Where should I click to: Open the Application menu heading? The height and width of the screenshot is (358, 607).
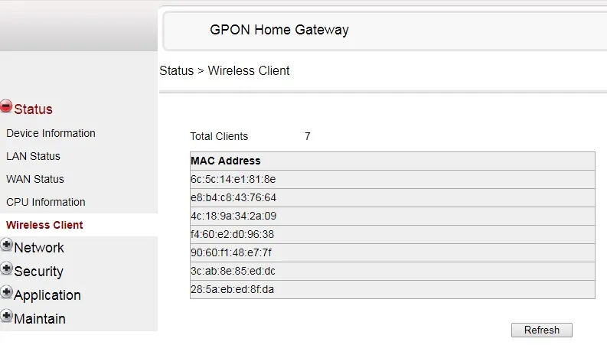coord(47,295)
